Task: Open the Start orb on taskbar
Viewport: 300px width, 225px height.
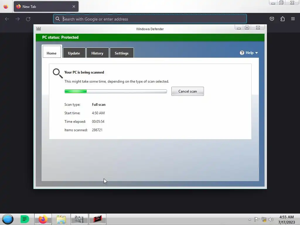Action: (8, 219)
